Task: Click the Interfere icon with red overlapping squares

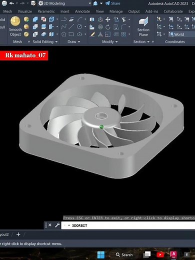Action: point(43,19)
